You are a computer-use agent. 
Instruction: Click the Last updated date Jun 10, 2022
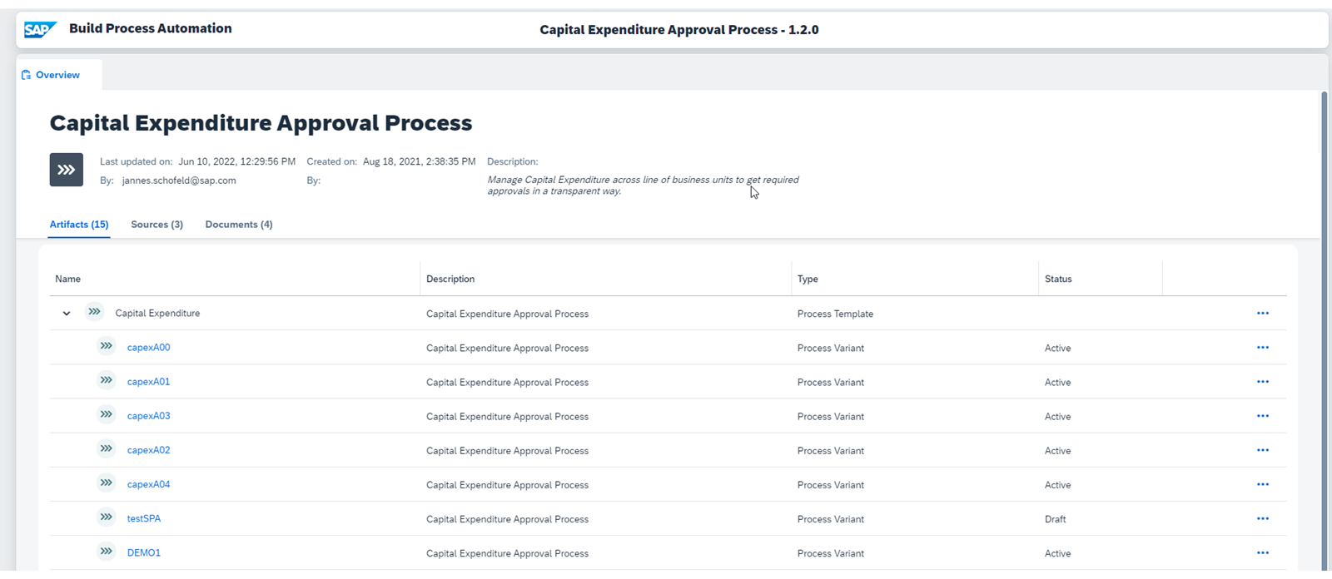[x=236, y=161]
